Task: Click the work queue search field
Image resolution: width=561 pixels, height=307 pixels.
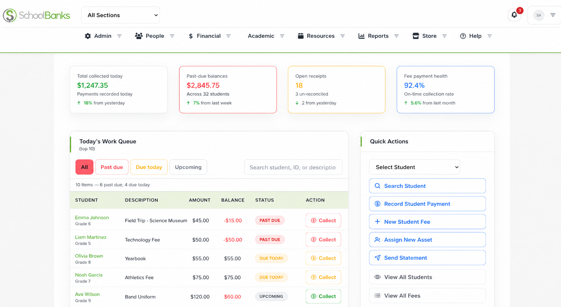Action: click(x=293, y=167)
